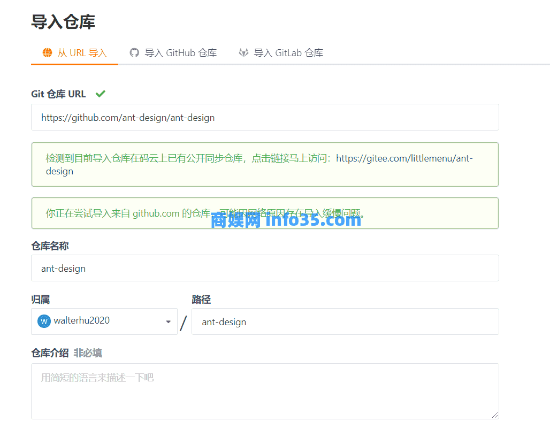Open the 导入 GitHub 仓库 tab
Screen dimensions: 550x429
tap(173, 53)
